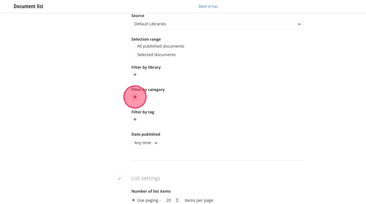Select All published documents radio option
Viewport: 366px width, 204px height.
134,46
